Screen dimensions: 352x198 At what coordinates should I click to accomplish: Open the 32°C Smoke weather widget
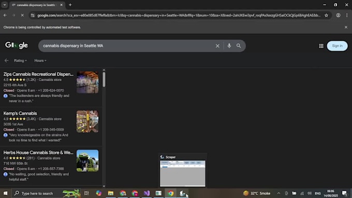pos(257,193)
